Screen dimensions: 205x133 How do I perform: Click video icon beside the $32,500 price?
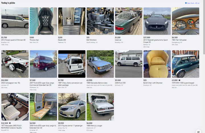click(x=10, y=123)
